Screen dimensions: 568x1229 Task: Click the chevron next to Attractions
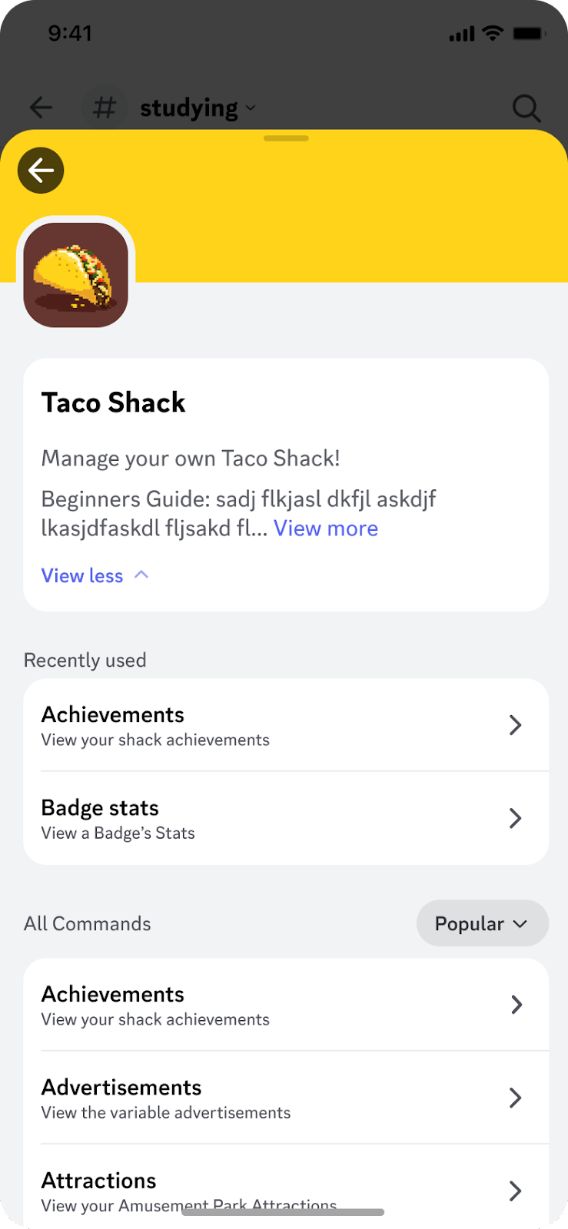click(x=515, y=1191)
